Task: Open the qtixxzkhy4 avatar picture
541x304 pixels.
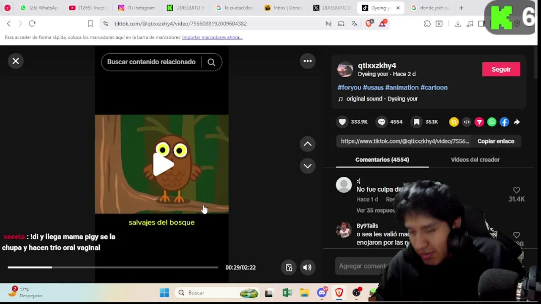Action: 345,70
